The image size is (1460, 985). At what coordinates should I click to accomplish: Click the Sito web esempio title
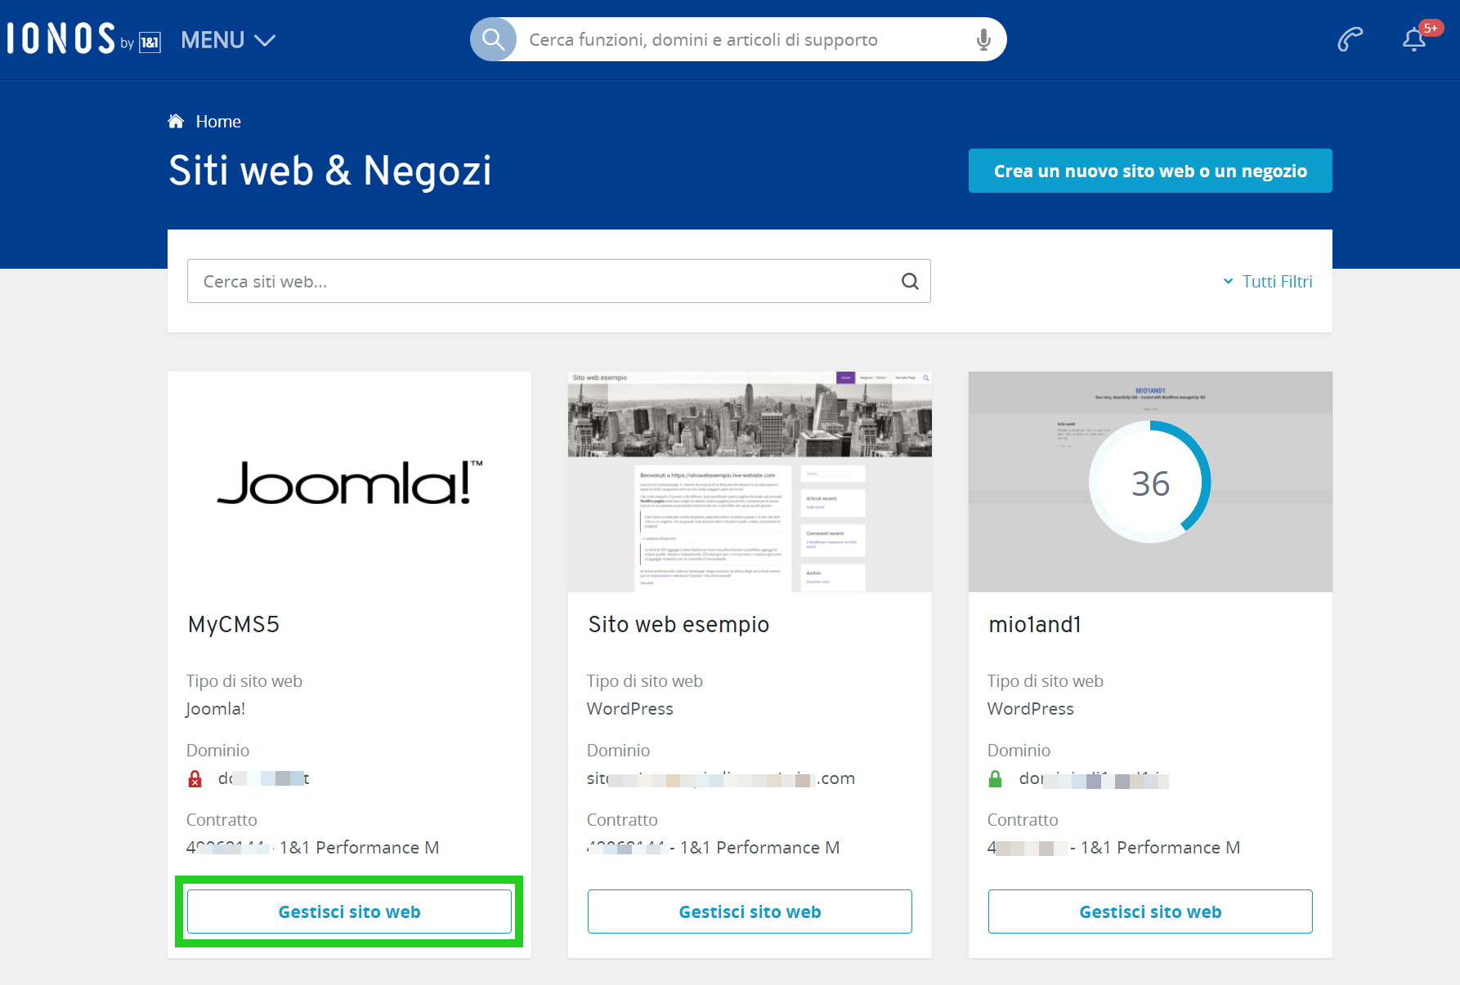point(678,624)
